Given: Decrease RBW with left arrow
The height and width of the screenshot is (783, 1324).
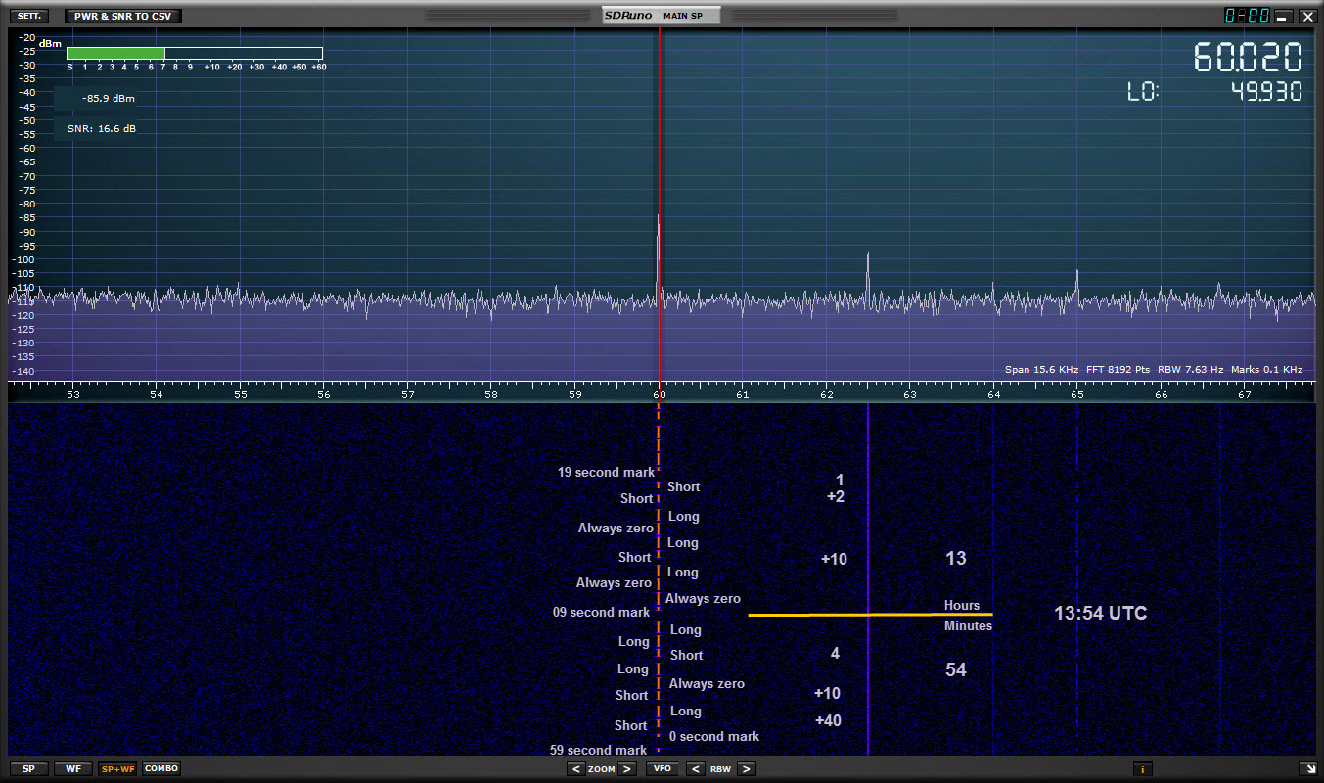Looking at the screenshot, I should pyautogui.click(x=695, y=769).
